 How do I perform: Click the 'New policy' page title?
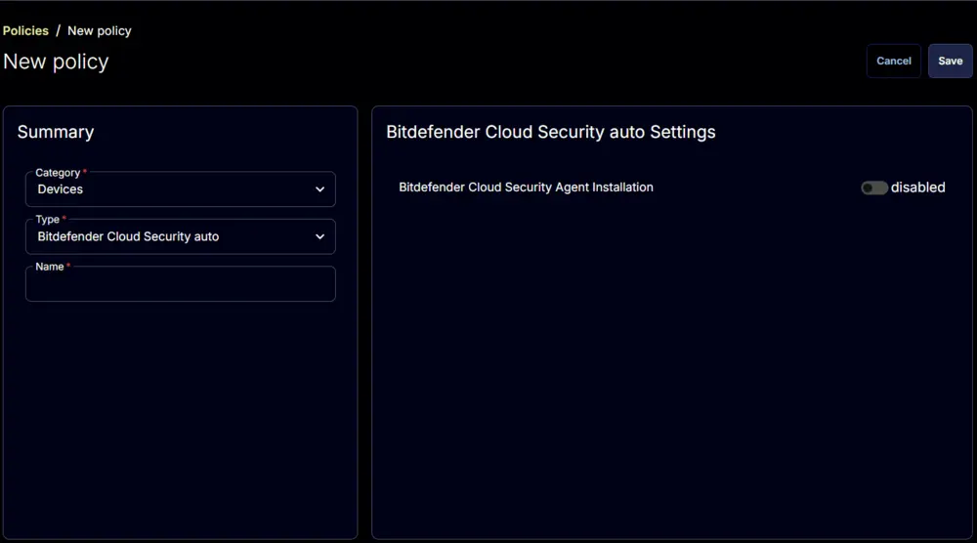(x=56, y=62)
